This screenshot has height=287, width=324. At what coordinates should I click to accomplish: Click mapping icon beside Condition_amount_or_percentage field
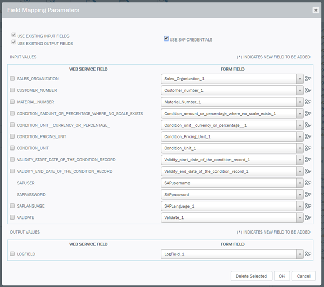click(308, 113)
